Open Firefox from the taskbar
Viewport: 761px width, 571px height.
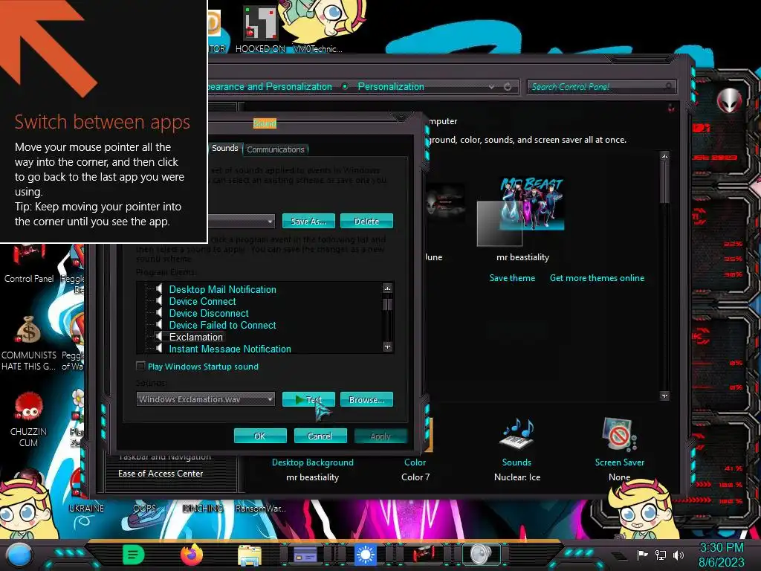pyautogui.click(x=192, y=555)
